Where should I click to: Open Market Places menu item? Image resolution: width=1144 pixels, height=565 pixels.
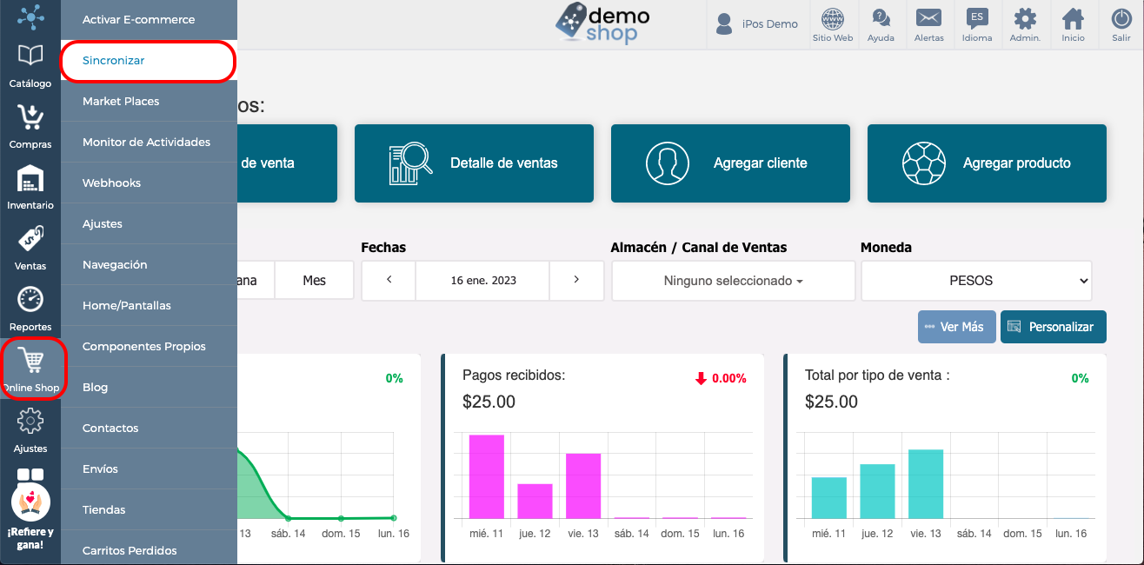point(149,101)
